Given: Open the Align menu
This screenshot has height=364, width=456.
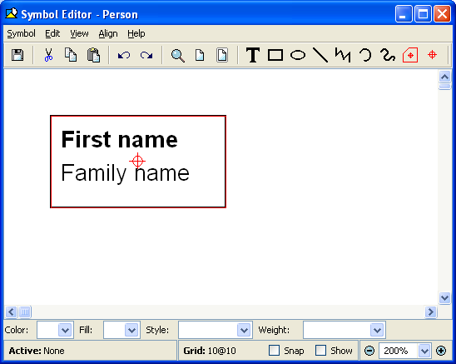Looking at the screenshot, I should pos(108,33).
